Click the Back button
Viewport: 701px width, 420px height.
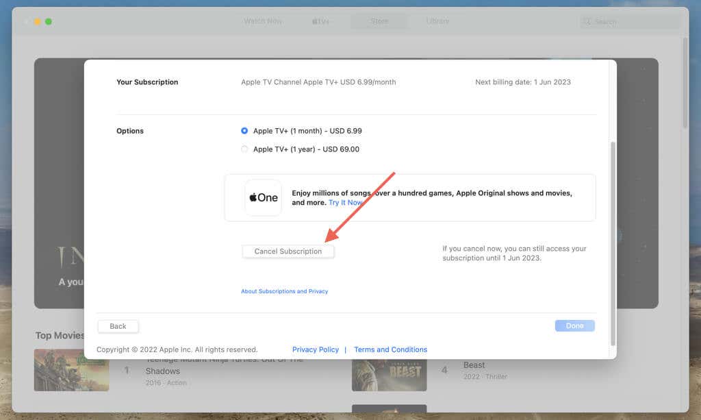point(118,326)
